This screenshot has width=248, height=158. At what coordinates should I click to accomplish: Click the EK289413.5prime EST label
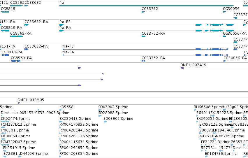[75, 118]
